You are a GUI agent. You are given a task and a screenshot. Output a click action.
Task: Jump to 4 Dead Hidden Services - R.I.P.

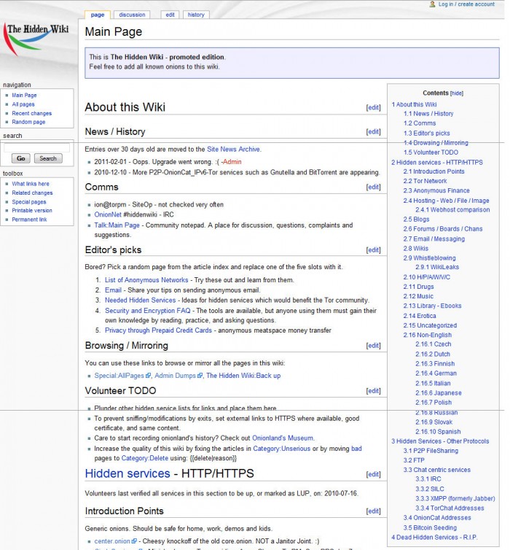(x=434, y=537)
